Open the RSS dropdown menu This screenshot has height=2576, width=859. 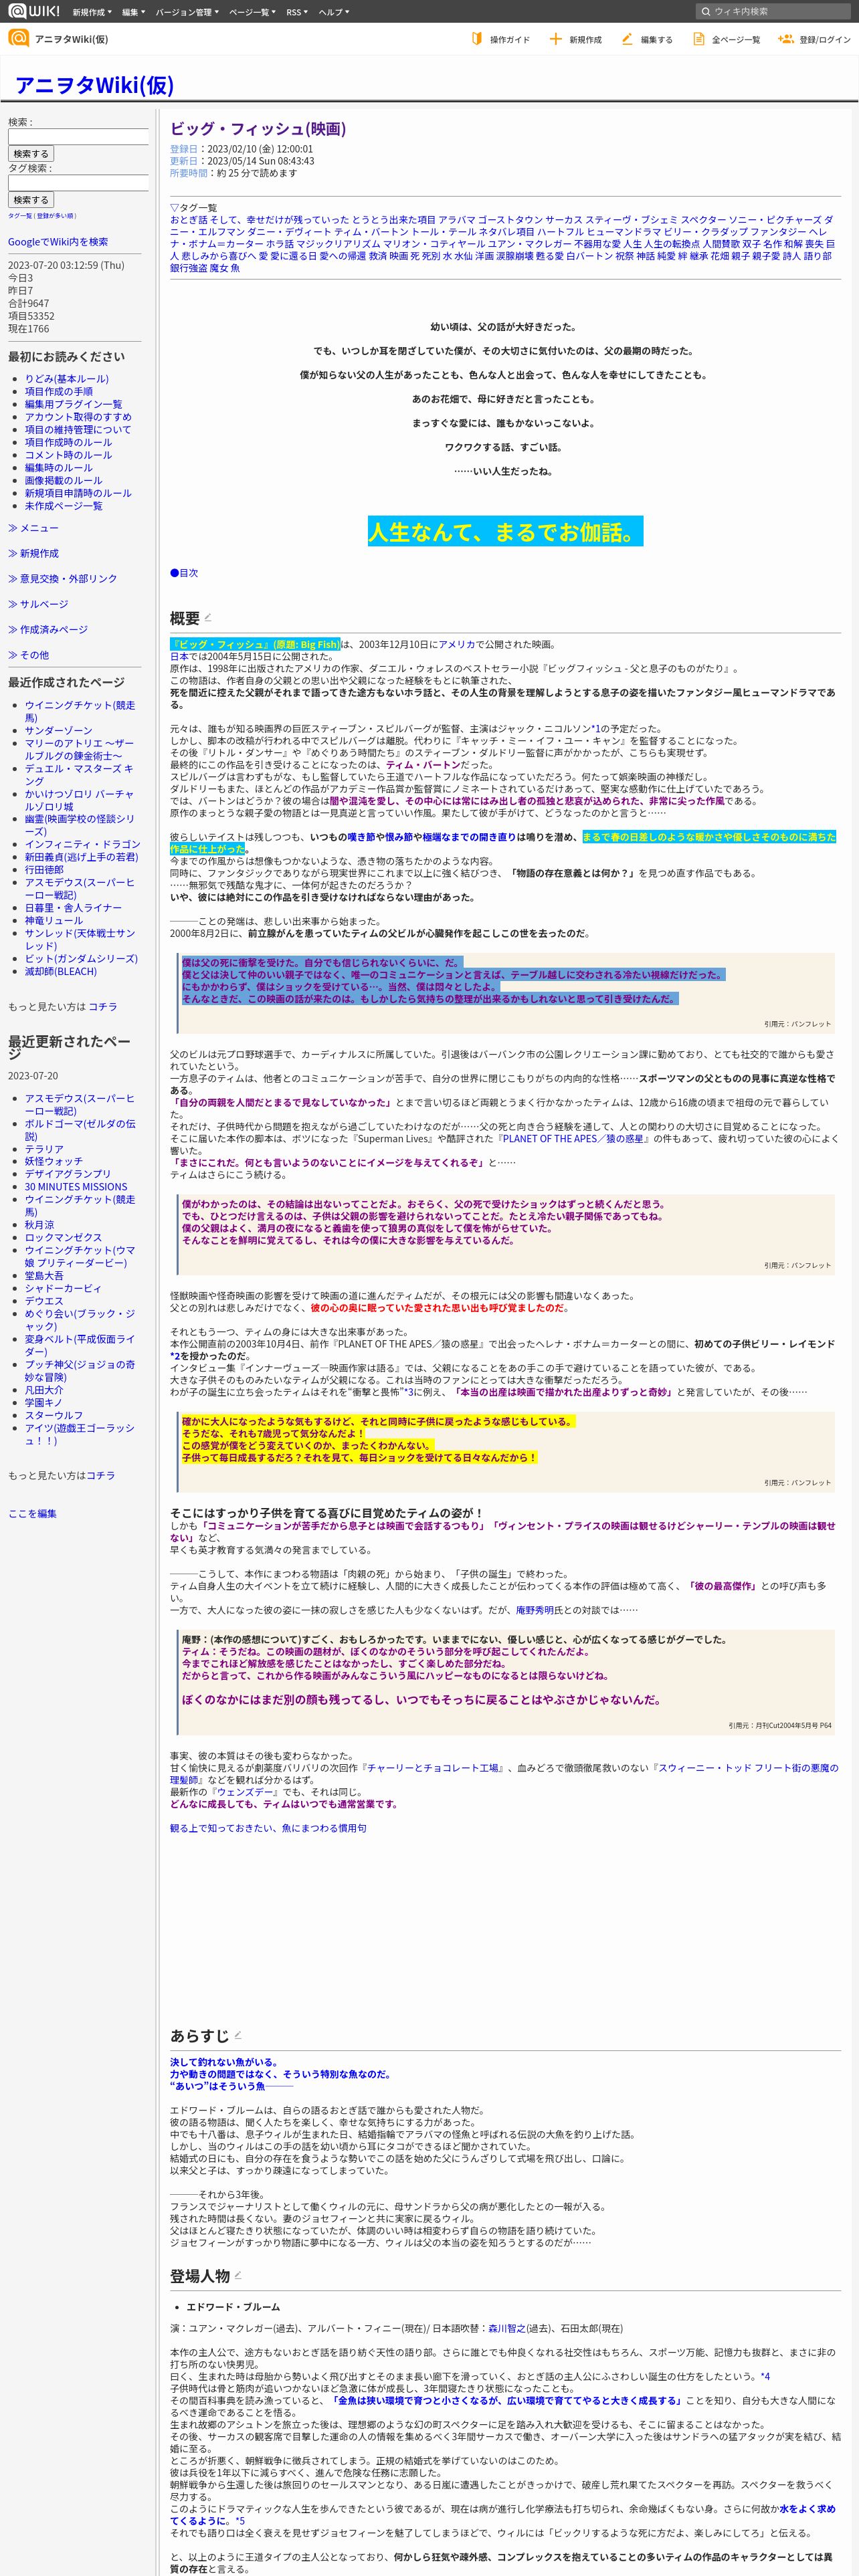point(297,12)
